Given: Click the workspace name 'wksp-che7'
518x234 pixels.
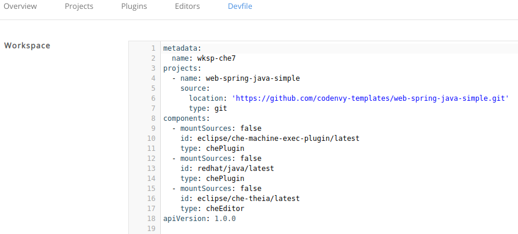Looking at the screenshot, I should pos(216,58).
